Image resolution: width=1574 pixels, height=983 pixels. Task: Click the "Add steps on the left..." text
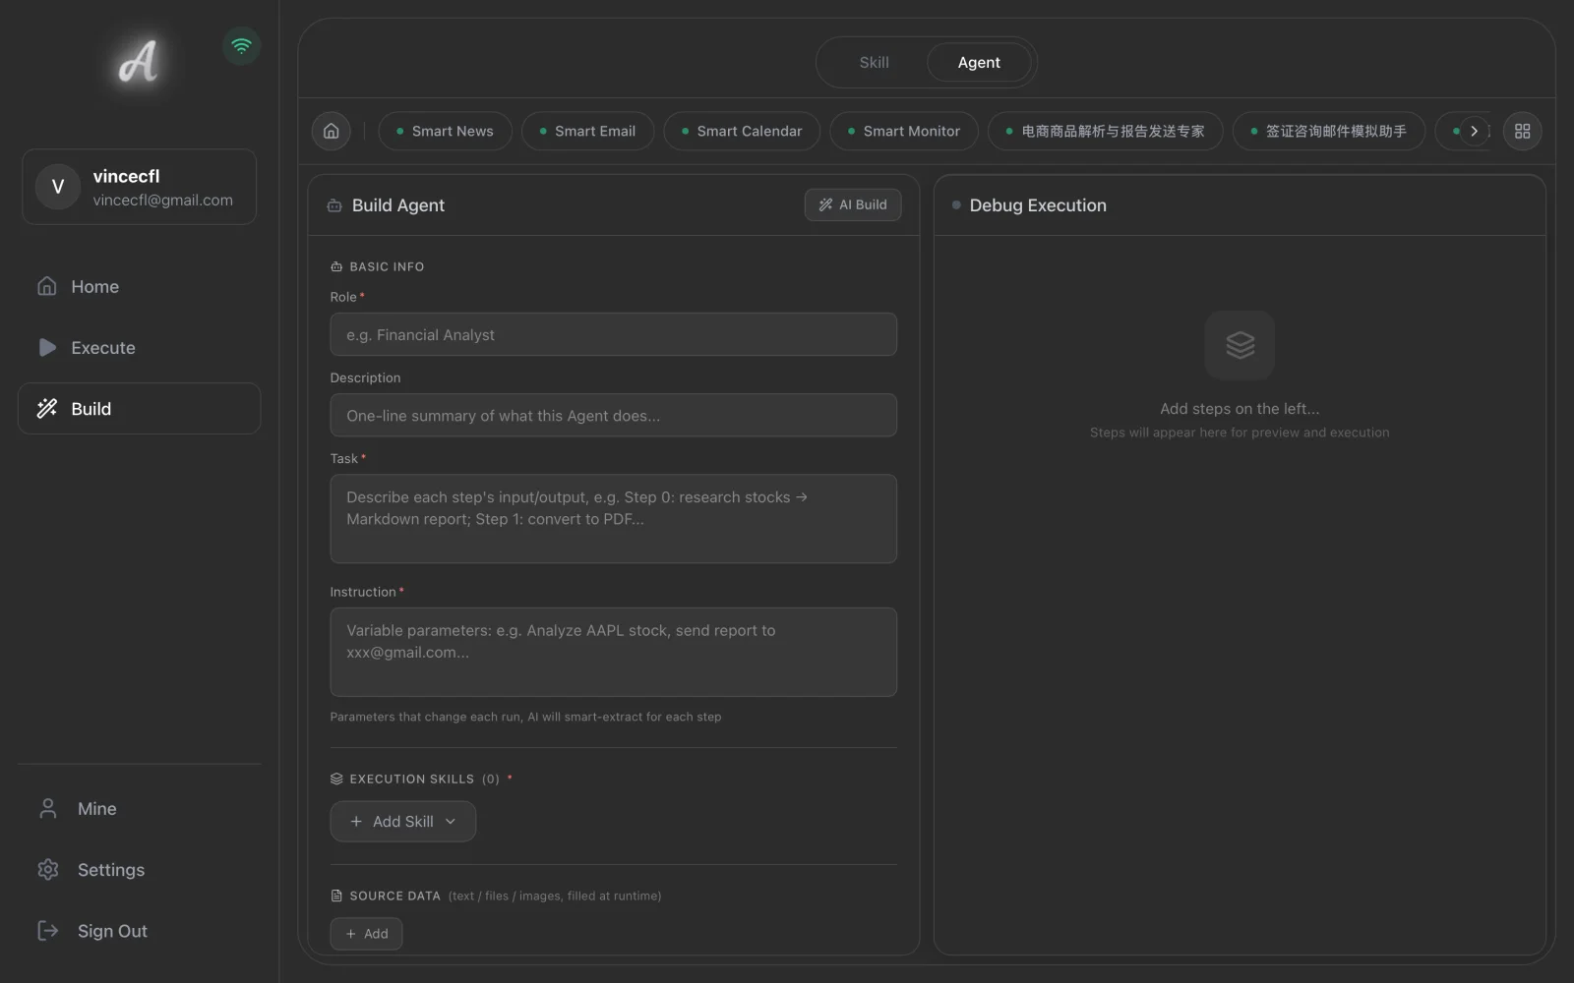tap(1240, 409)
